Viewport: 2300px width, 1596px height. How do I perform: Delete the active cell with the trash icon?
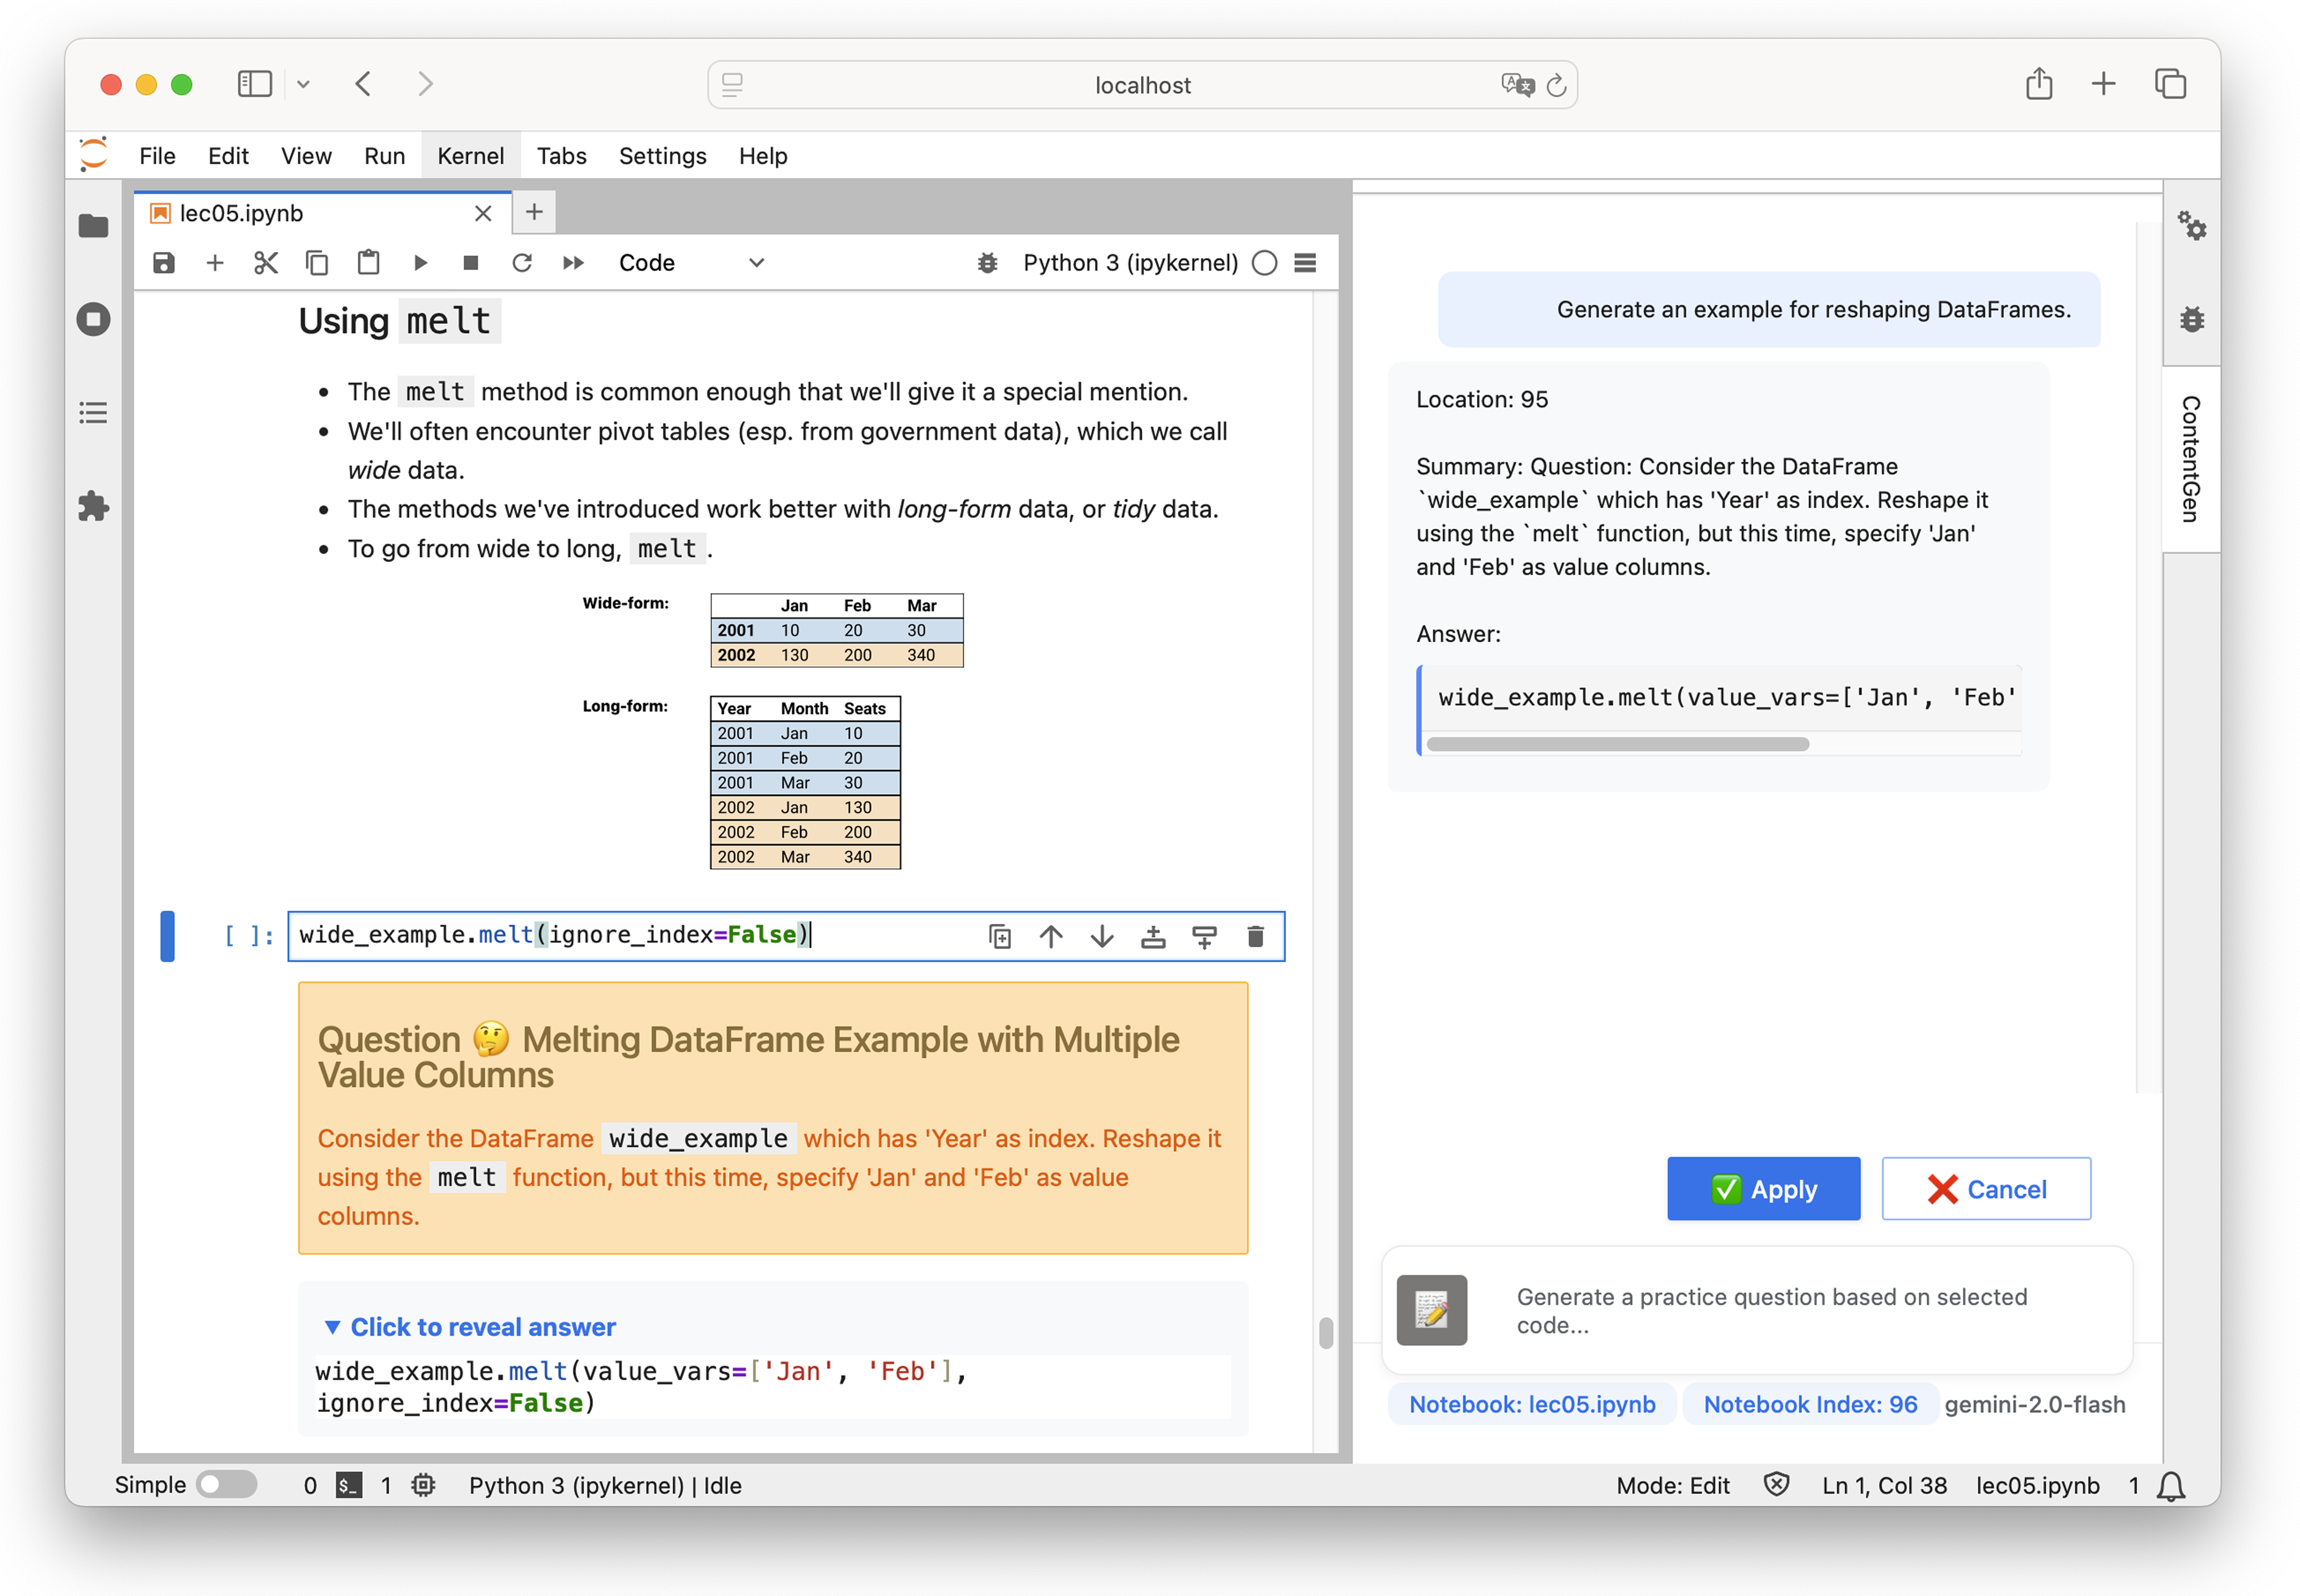(x=1255, y=936)
